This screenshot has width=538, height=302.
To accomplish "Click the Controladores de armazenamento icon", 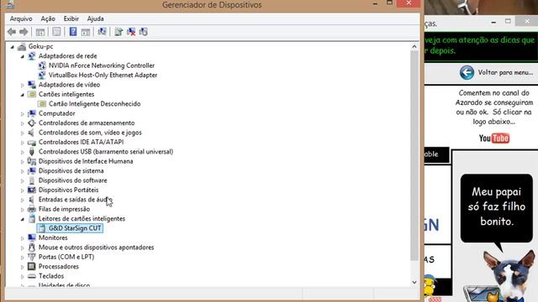I will 32,123.
